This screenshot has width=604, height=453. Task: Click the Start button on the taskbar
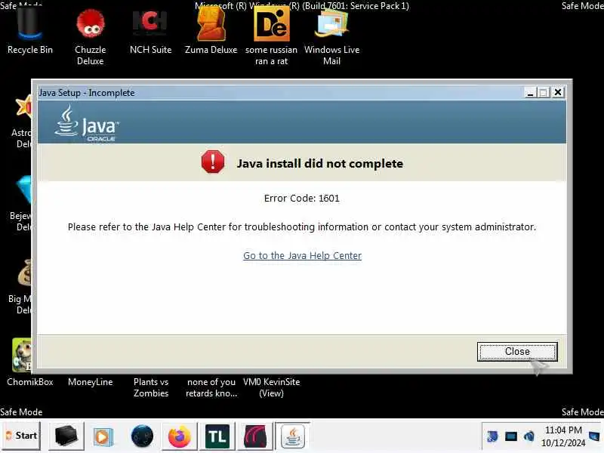tap(21, 436)
